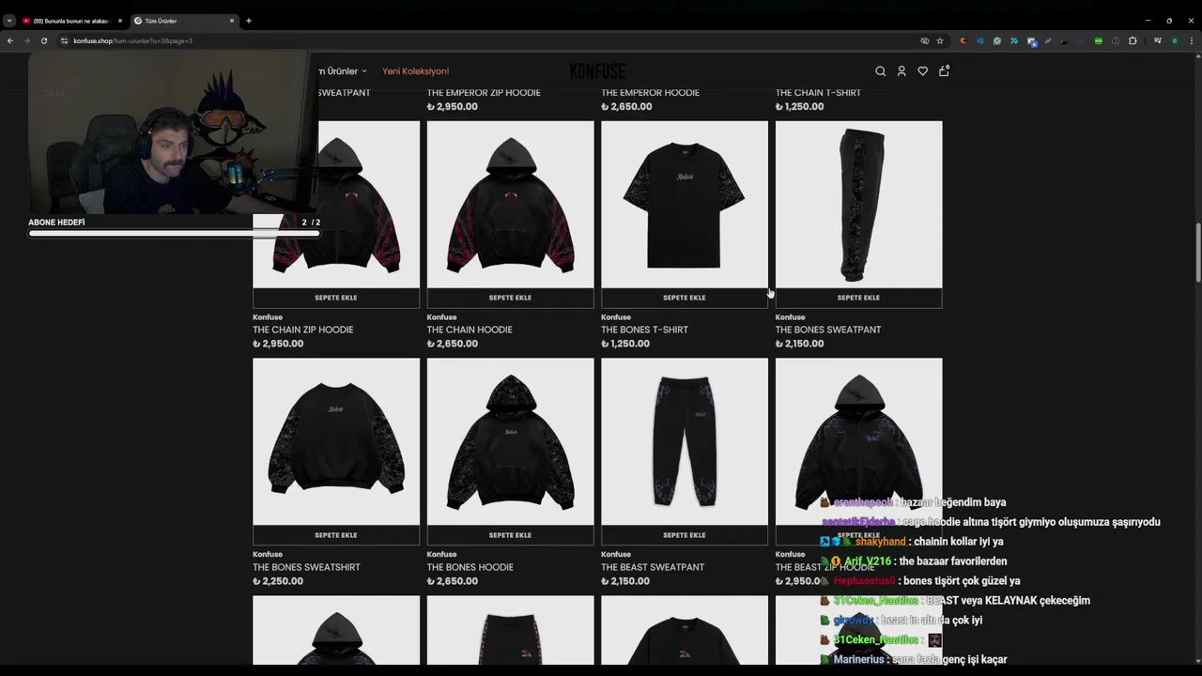Viewport: 1202px width, 676px height.
Task: Select the Tüm Ürünler browser tab
Action: 183,21
